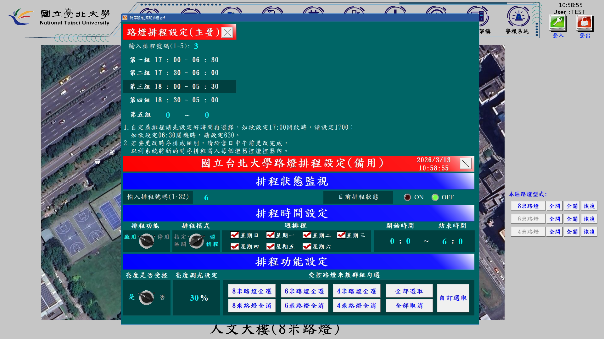The height and width of the screenshot is (339, 604).
Task: Turn the 亮度是否受控 brightness control knob
Action: coord(147,298)
